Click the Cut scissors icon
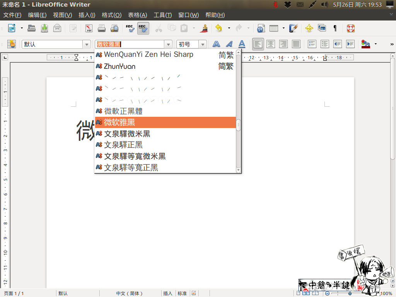396x297 pixels. (159, 28)
